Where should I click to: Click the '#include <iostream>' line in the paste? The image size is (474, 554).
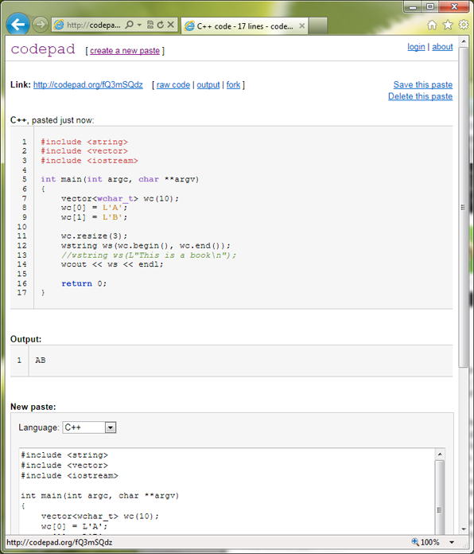[89, 161]
